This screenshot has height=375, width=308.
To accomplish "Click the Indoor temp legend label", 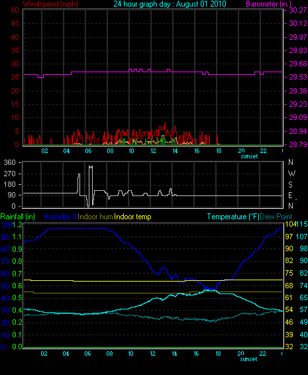I will pos(132,217).
